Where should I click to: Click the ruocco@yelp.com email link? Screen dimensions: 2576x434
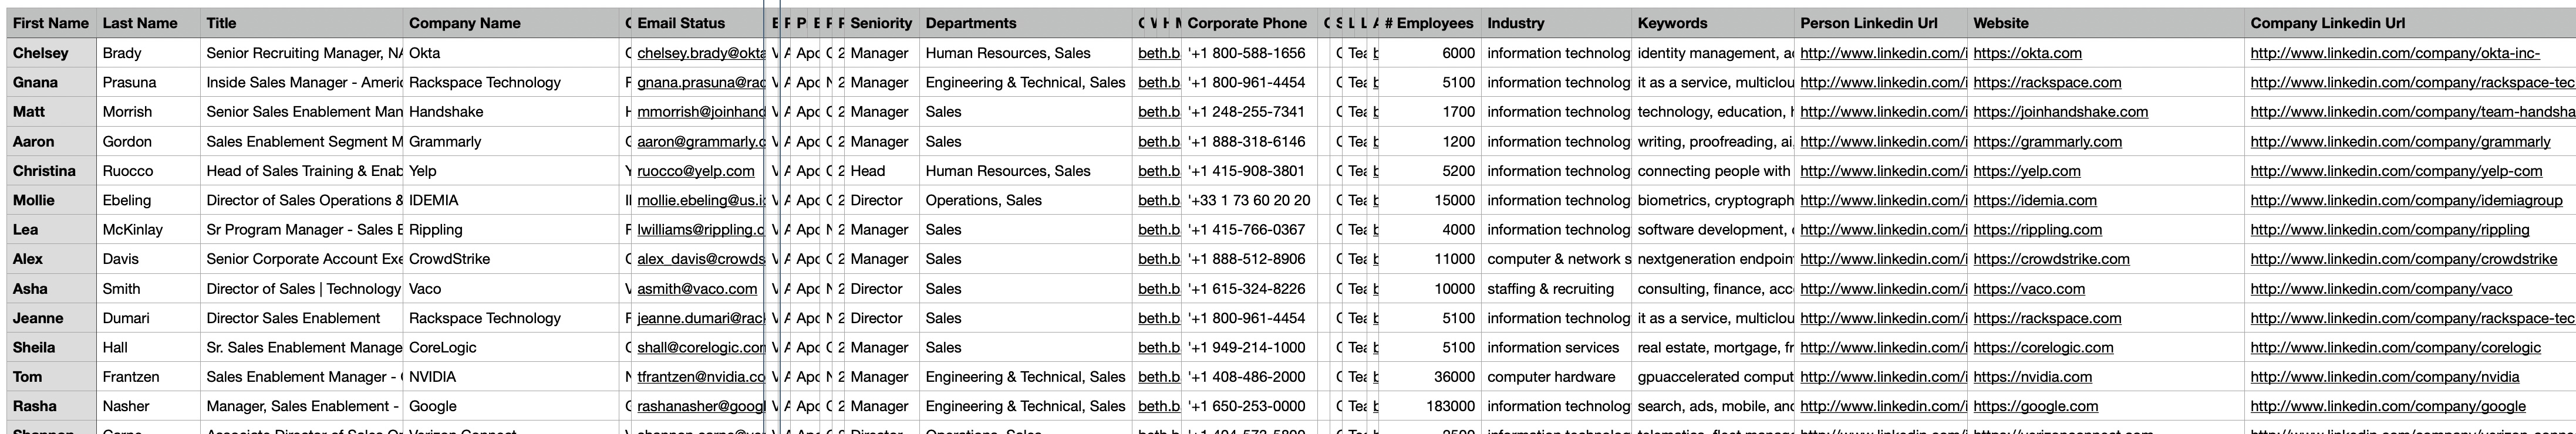tap(695, 171)
